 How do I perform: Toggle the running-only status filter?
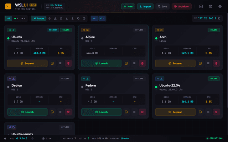coord(16,18)
